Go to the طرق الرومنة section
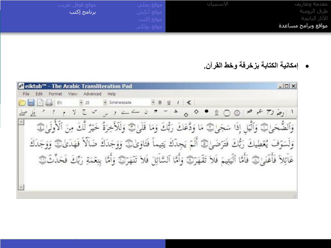The width and height of the screenshot is (331, 248). pos(314,11)
